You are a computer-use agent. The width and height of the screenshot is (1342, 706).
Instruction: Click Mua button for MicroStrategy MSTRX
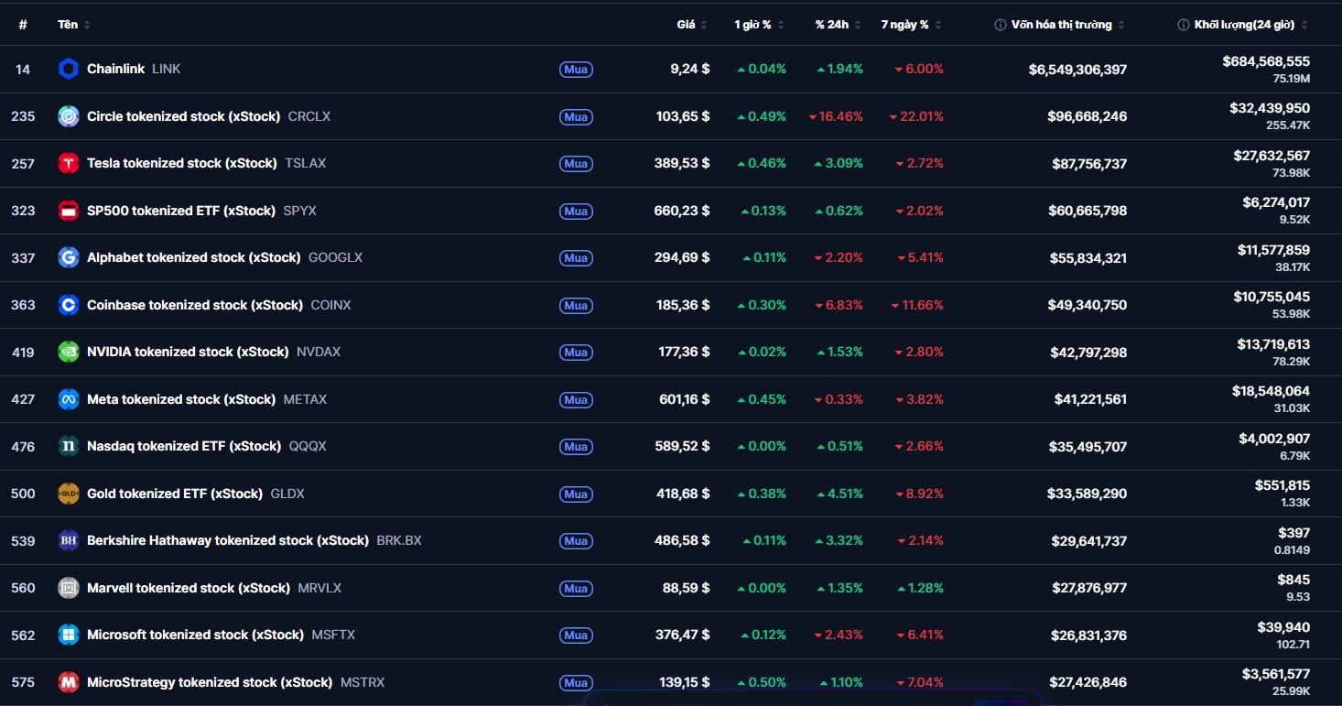576,683
